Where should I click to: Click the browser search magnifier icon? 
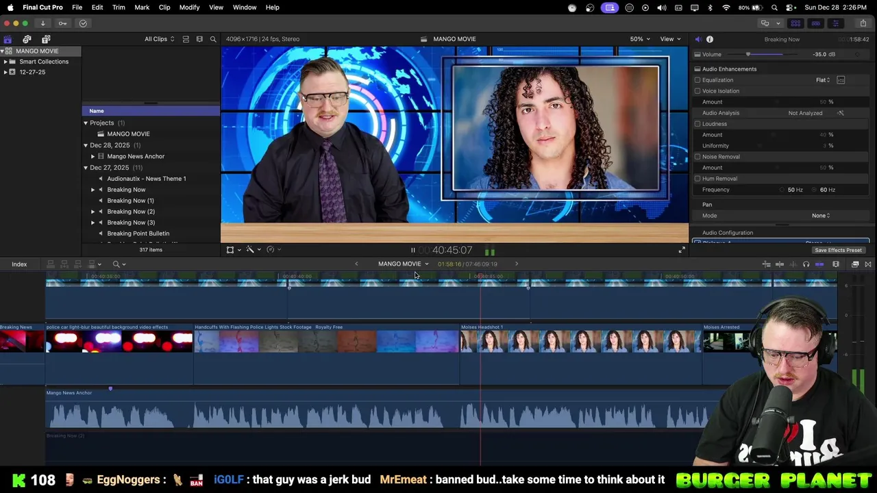pos(213,39)
